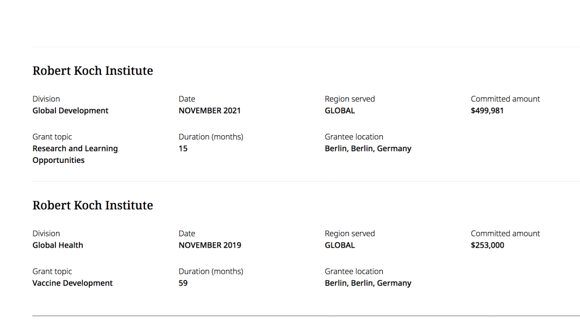Click GLOBAL region in the 2021 grant
The image size is (580, 332).
point(340,111)
